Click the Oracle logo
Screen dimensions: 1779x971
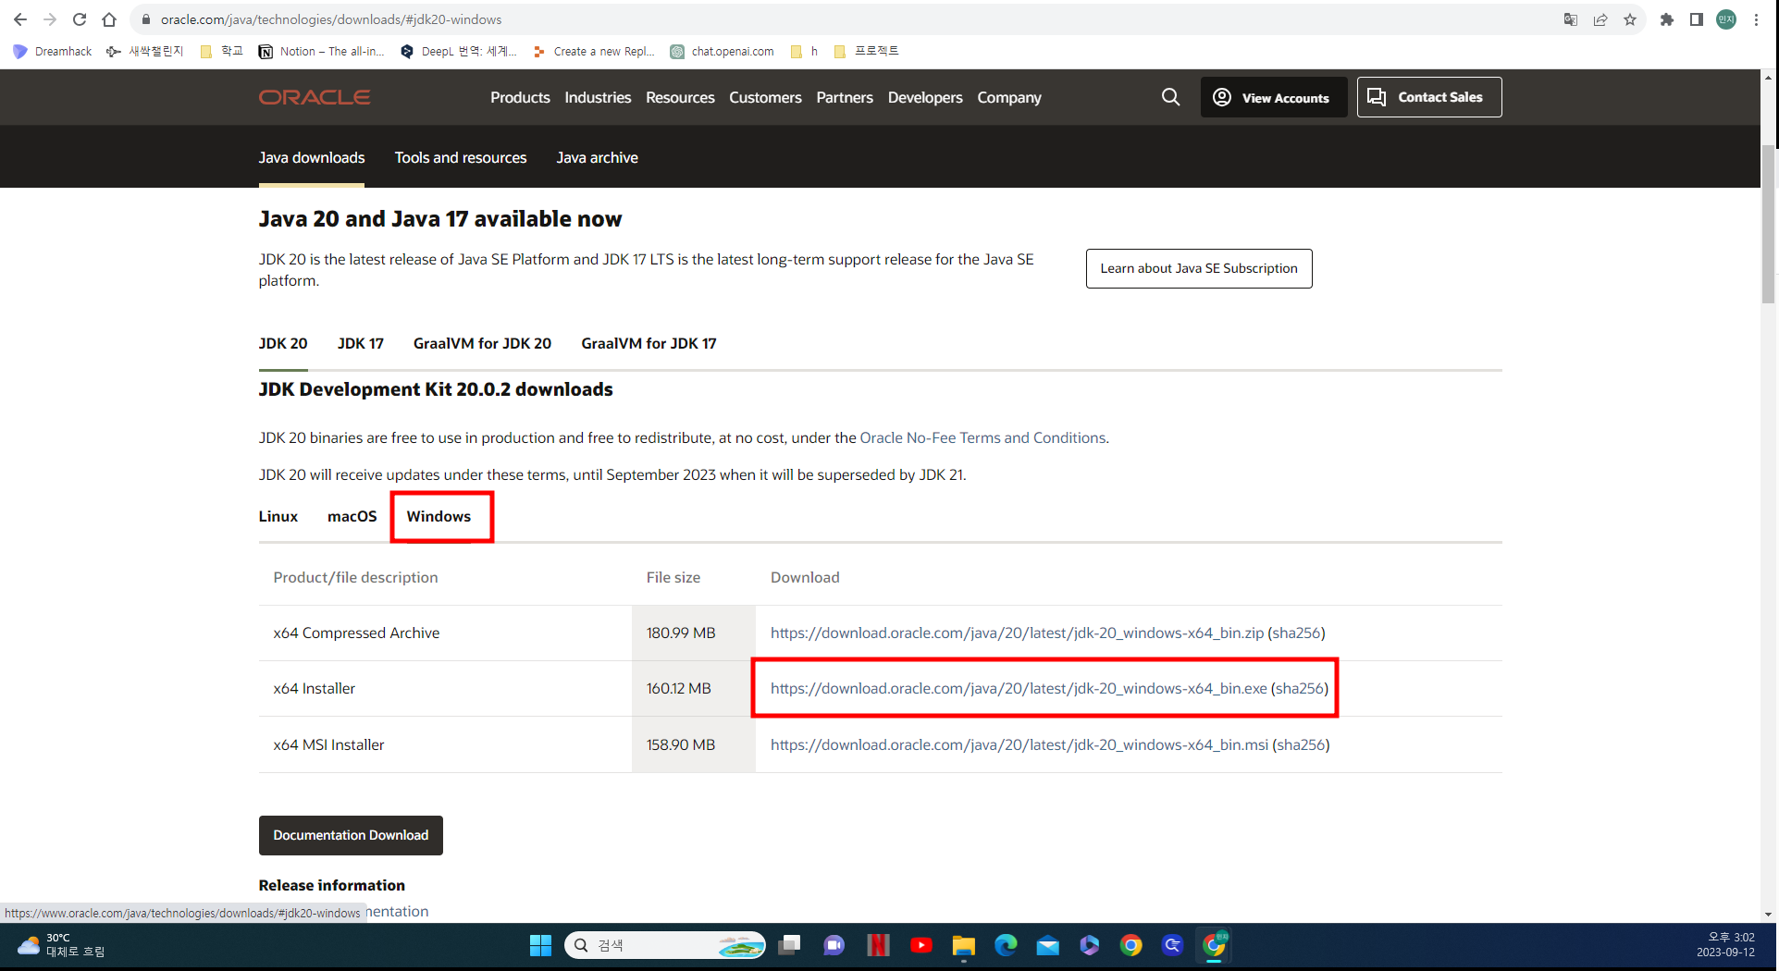(315, 97)
